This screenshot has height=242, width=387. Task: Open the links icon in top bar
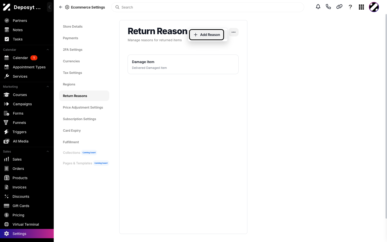339,7
